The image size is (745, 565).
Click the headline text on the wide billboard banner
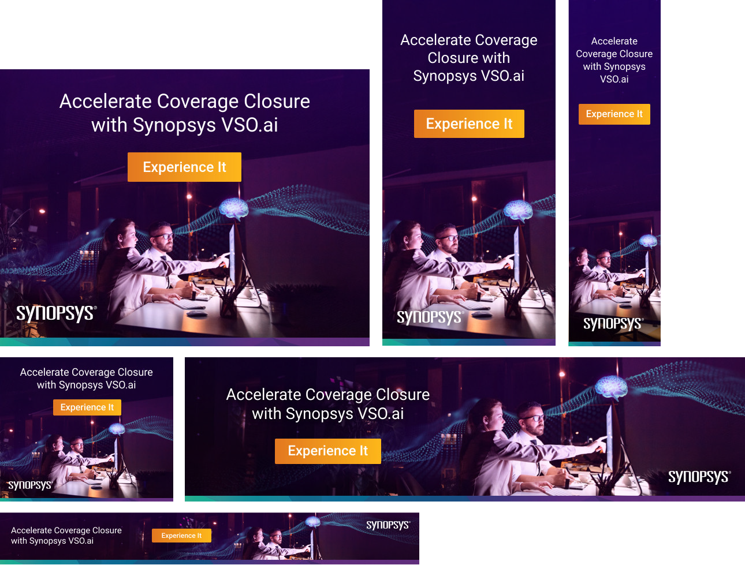(x=328, y=404)
